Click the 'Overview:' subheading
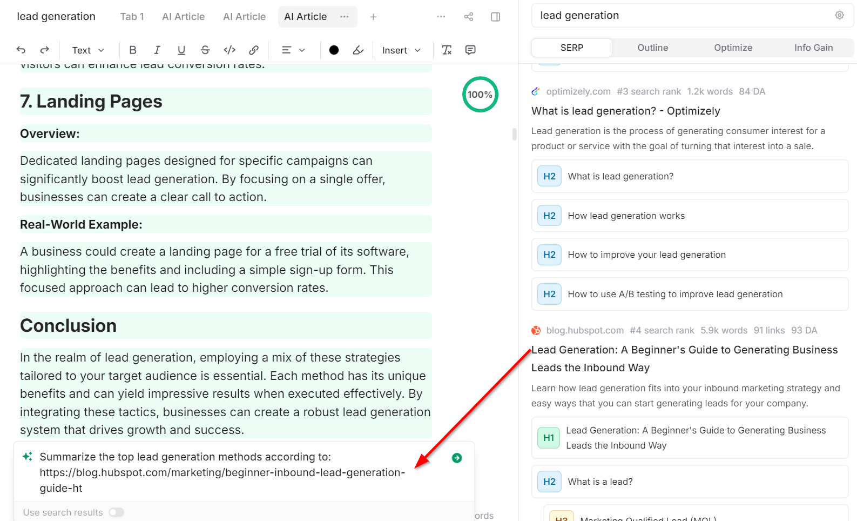The width and height of the screenshot is (857, 521). 50,133
